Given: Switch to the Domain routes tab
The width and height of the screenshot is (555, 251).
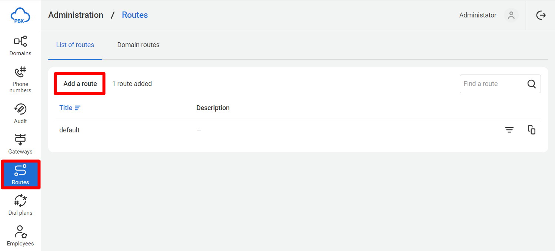Looking at the screenshot, I should click(138, 45).
